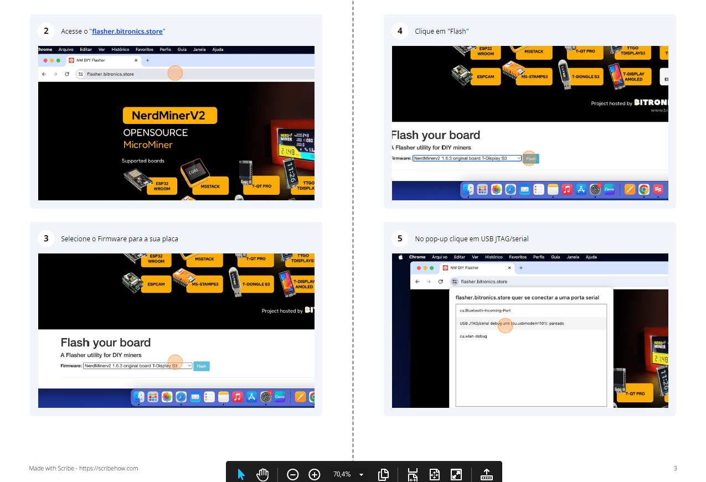The width and height of the screenshot is (706, 482).
Task: Click Notes icon in step 3 dock
Action: click(x=223, y=397)
